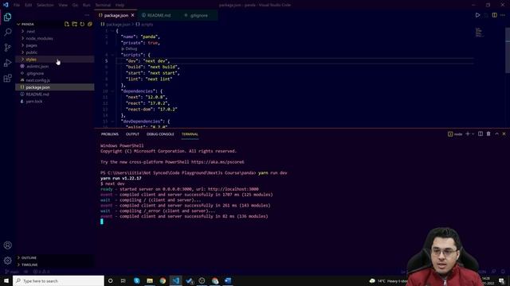Close the package.json editor tab
The image size is (510, 286).
(x=133, y=15)
